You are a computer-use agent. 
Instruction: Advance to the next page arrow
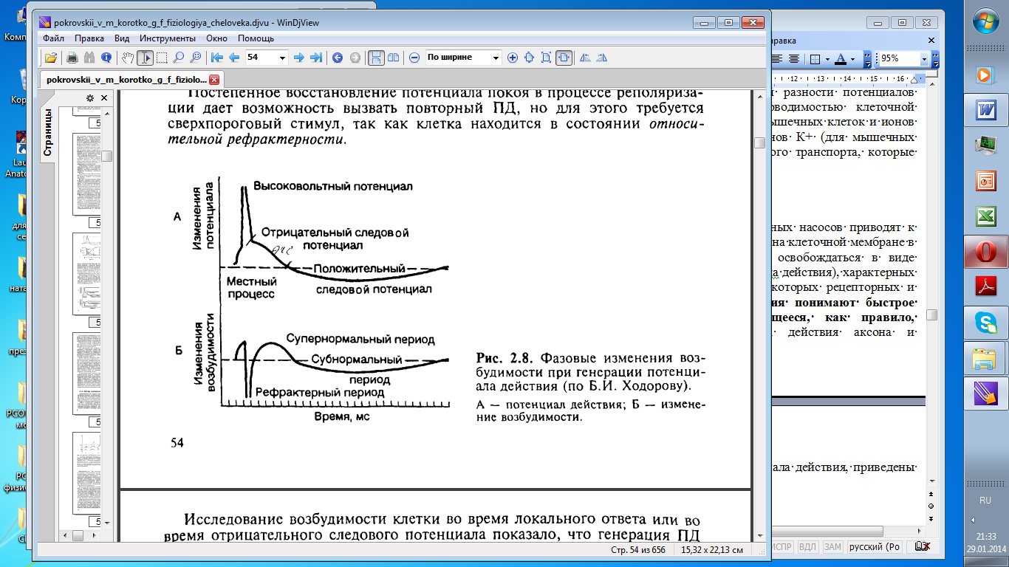(x=299, y=58)
